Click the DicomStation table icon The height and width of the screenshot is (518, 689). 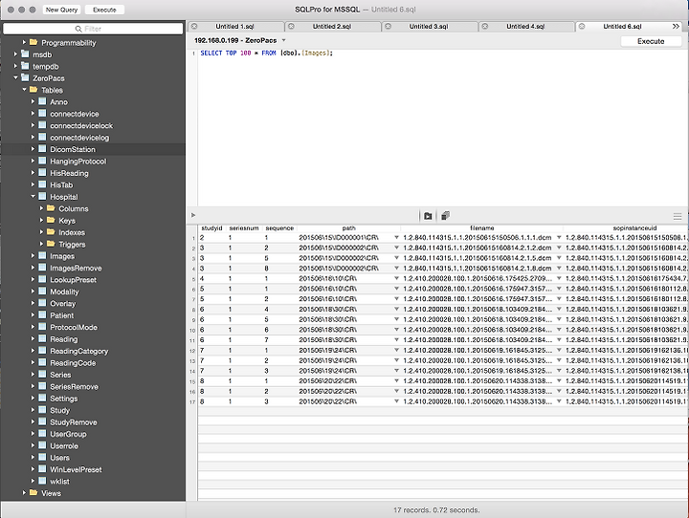pos(43,149)
